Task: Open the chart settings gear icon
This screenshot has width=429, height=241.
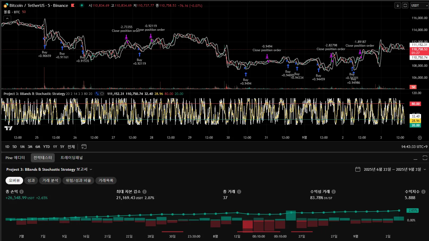Action: coord(420,138)
